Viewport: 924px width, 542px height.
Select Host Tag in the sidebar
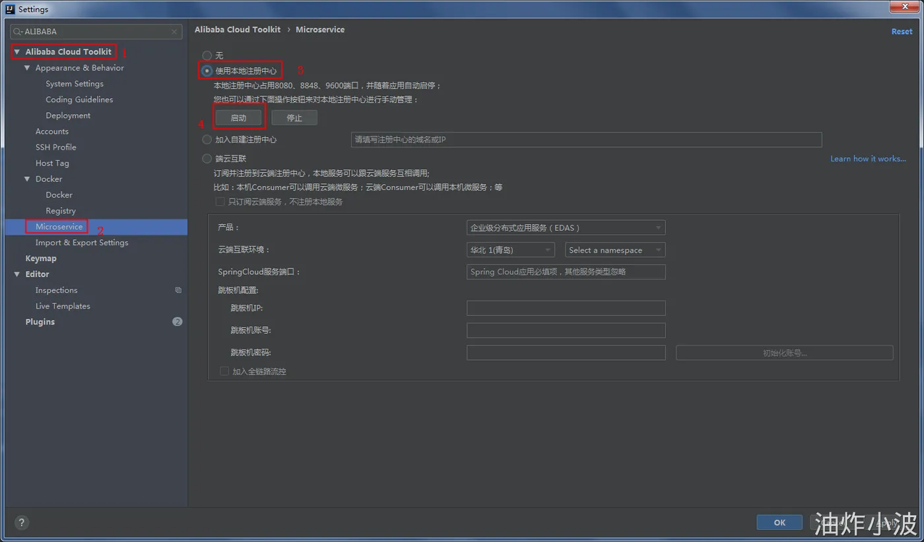pos(52,163)
